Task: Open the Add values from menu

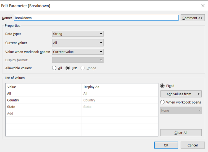Action: [181, 94]
